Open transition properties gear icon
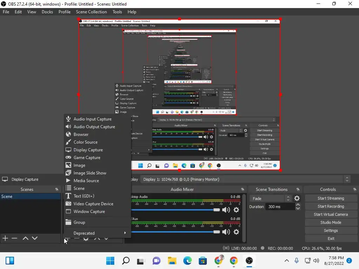 coord(297,198)
